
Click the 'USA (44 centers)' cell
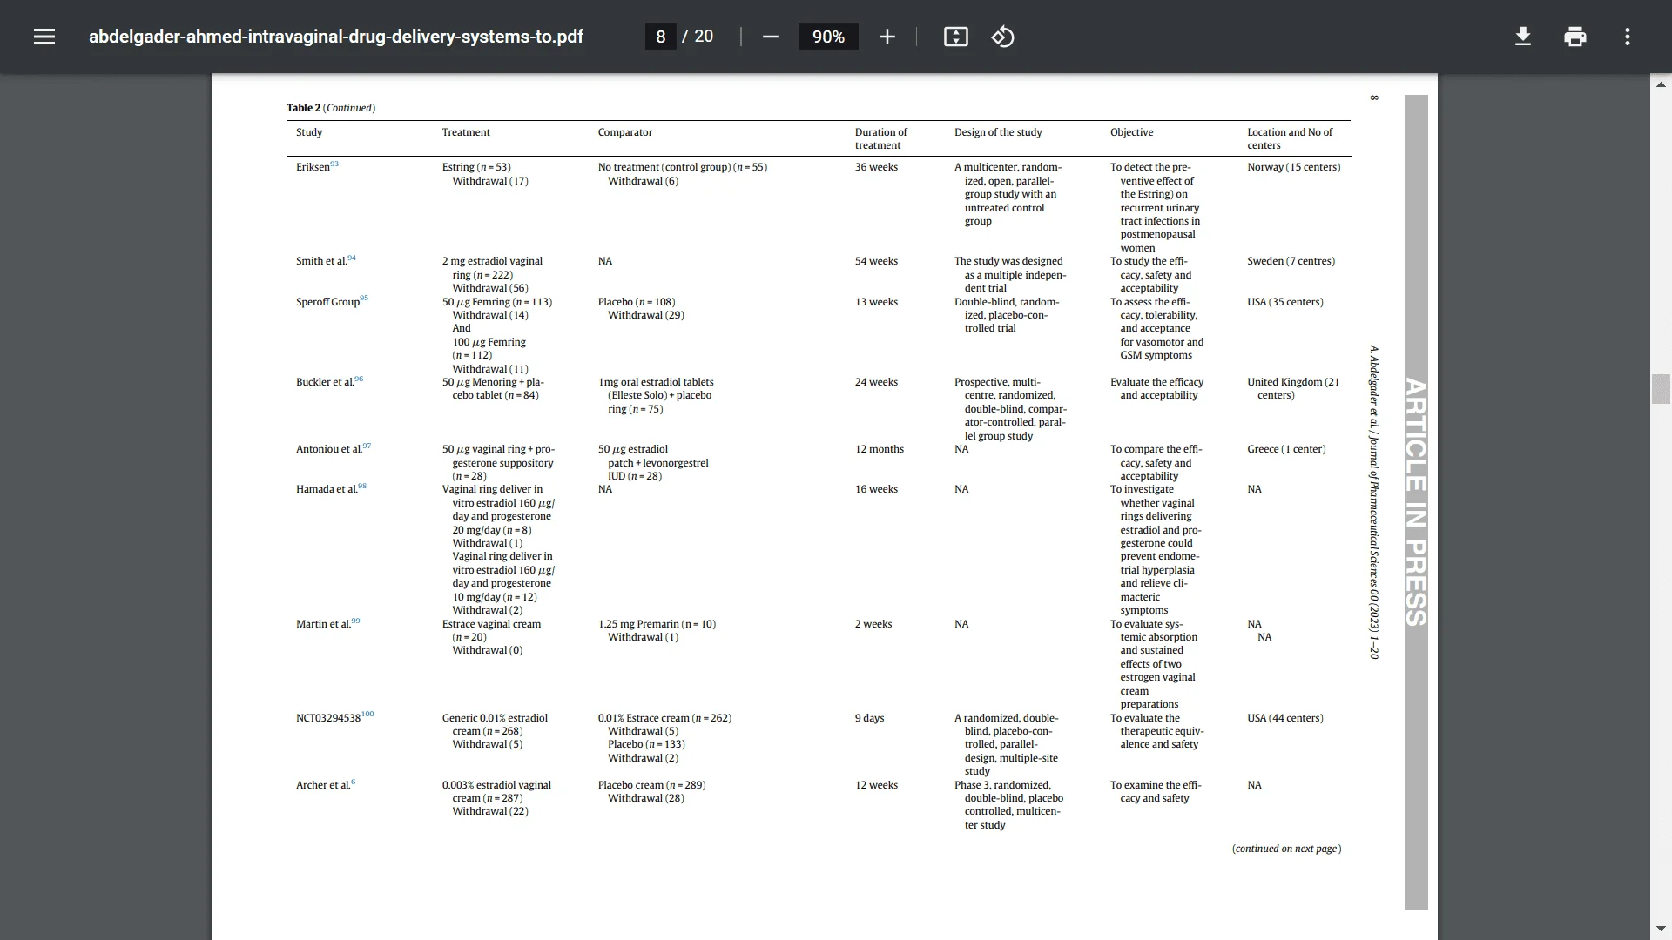click(1284, 718)
